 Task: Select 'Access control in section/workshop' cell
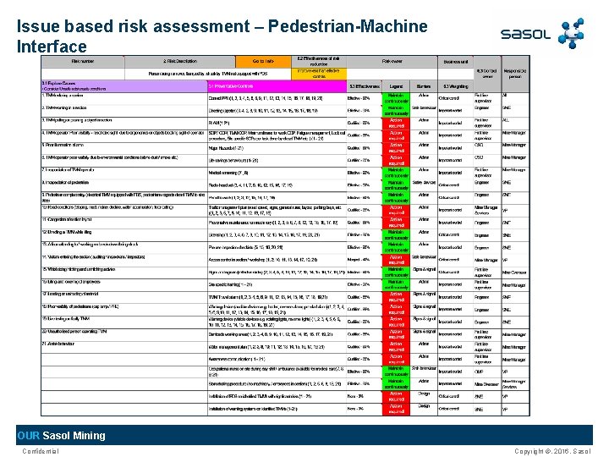point(277,260)
